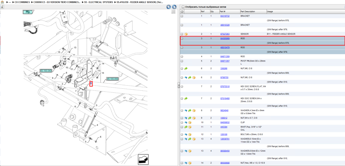Open part number 445394 link

(224, 127)
